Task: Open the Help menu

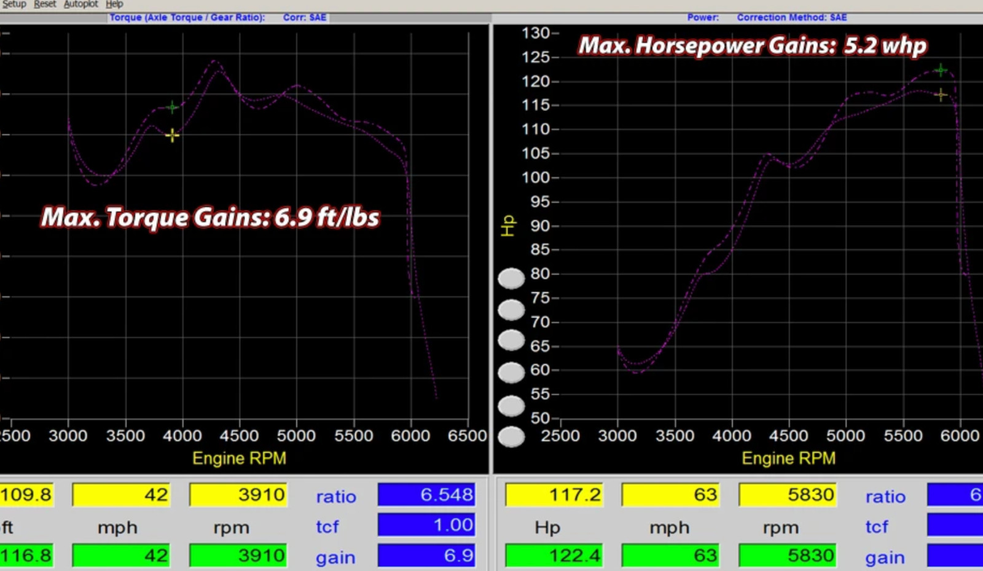Action: [x=114, y=4]
